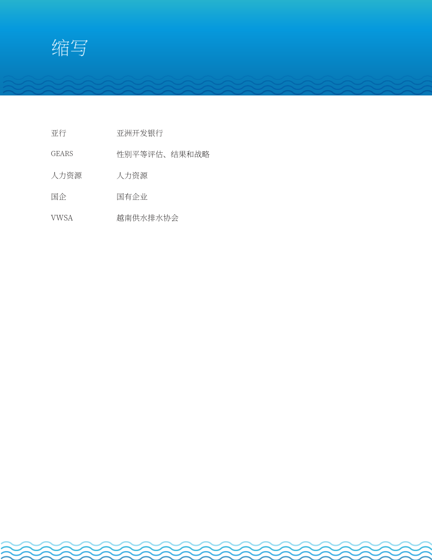Select the abbreviation 亚行

click(x=59, y=133)
